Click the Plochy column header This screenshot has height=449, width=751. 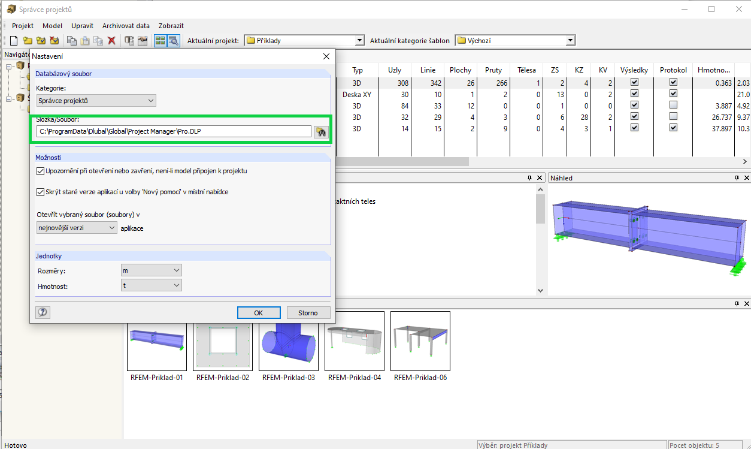tap(461, 70)
